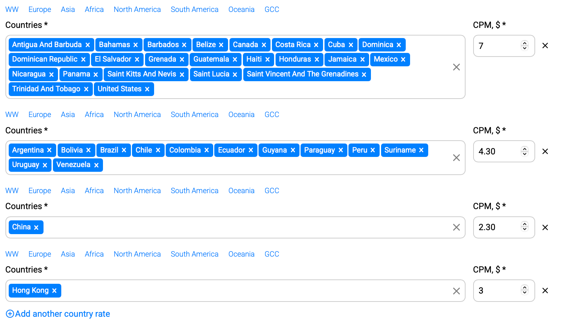Viewport: 562px width, 324px height.
Task: Delete the country rate row with CPM 4.30
Action: coord(545,151)
